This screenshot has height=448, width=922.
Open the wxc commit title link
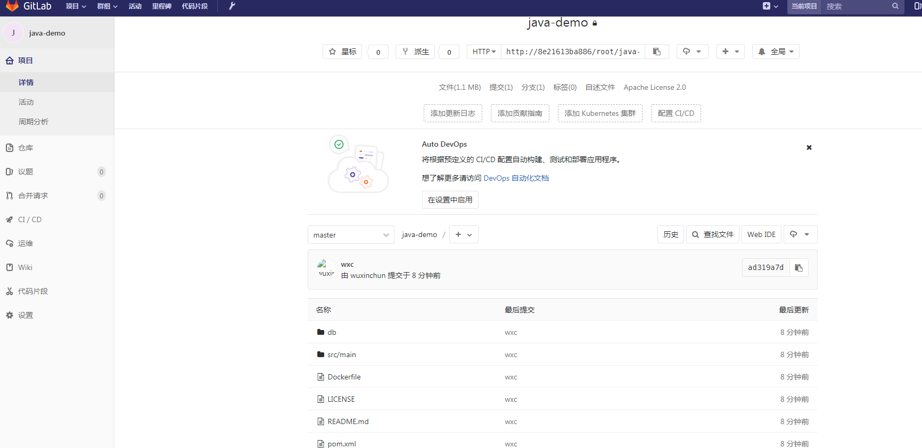(347, 264)
